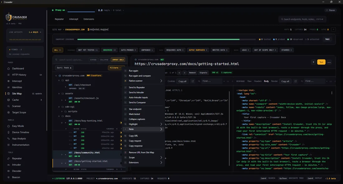Click the response Copy all button

pos(285,81)
